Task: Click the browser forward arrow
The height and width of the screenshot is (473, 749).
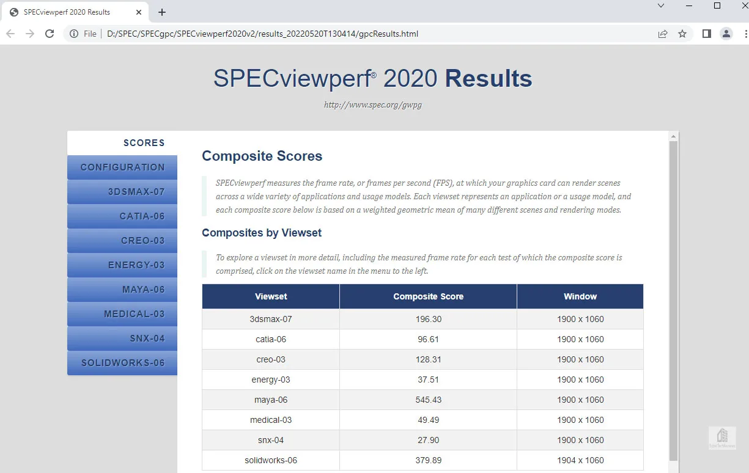Action: 30,34
